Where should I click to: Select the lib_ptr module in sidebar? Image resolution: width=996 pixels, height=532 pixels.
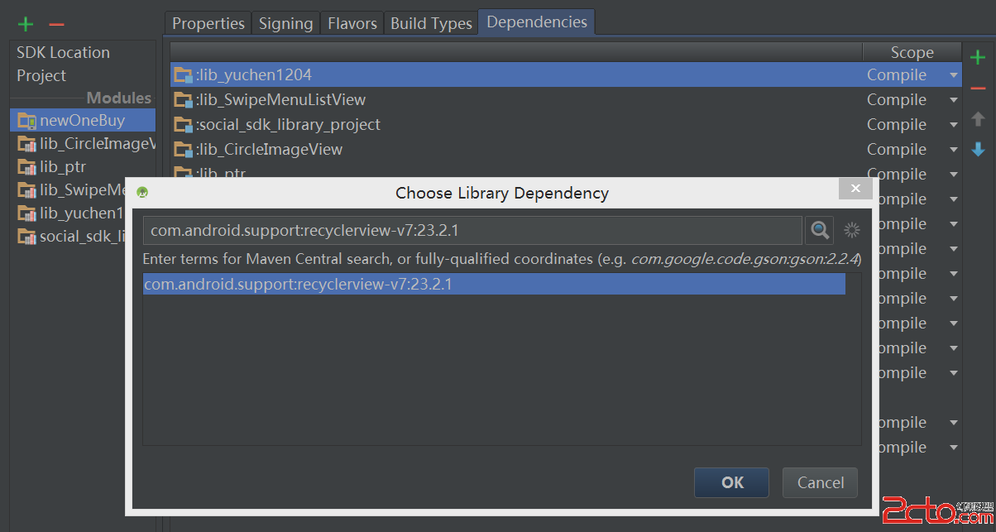coord(63,166)
